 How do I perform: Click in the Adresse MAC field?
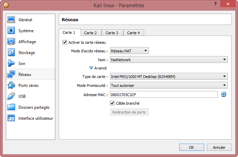point(164,94)
